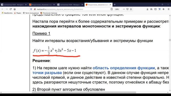Go back to the previous page
Image resolution: width=171 pixels, height=96 pixels.
click(x=2, y=9)
